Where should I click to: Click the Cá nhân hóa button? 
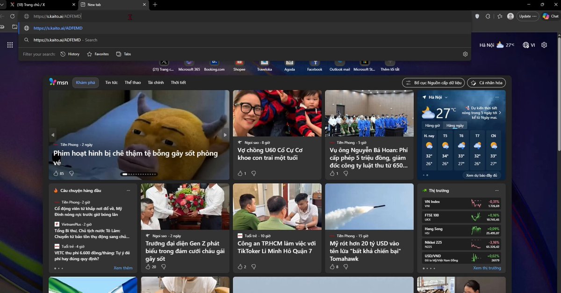pyautogui.click(x=487, y=83)
